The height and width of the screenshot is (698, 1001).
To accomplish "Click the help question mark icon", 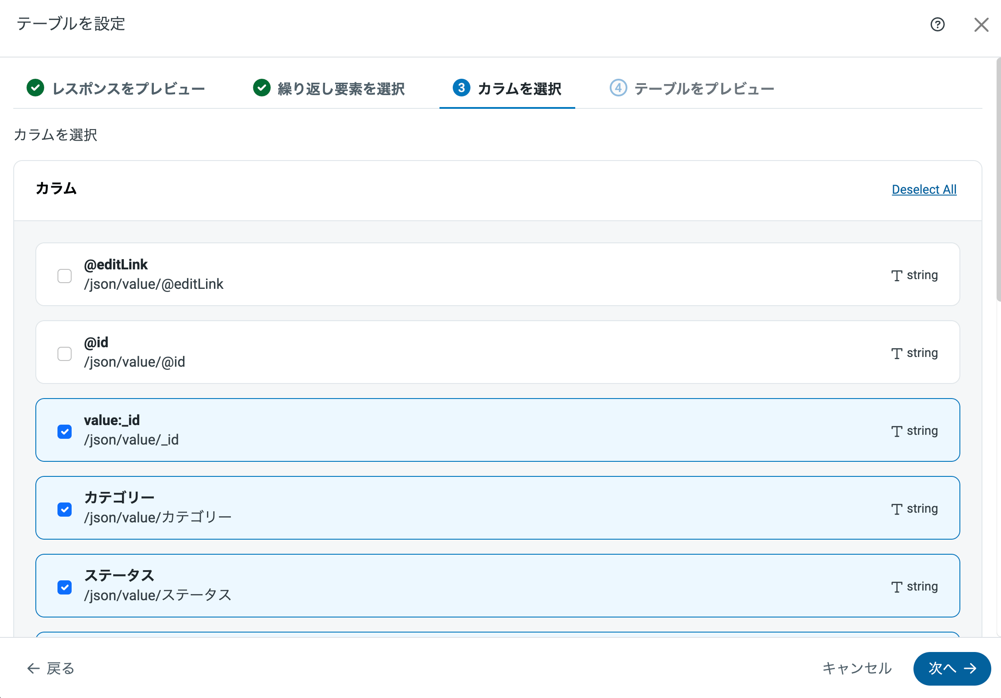I will click(x=937, y=24).
